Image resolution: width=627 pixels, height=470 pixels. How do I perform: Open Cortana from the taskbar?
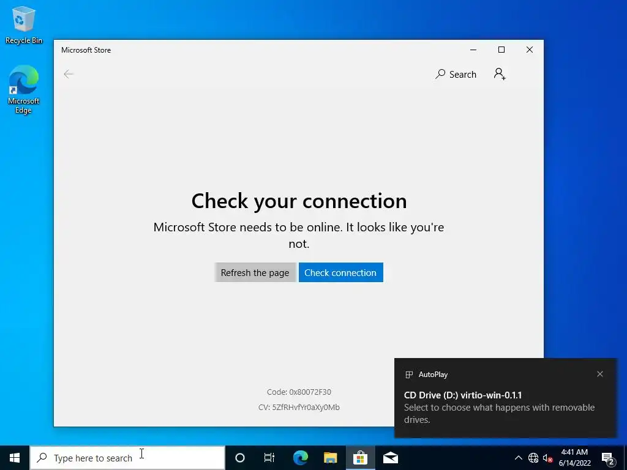(x=240, y=458)
